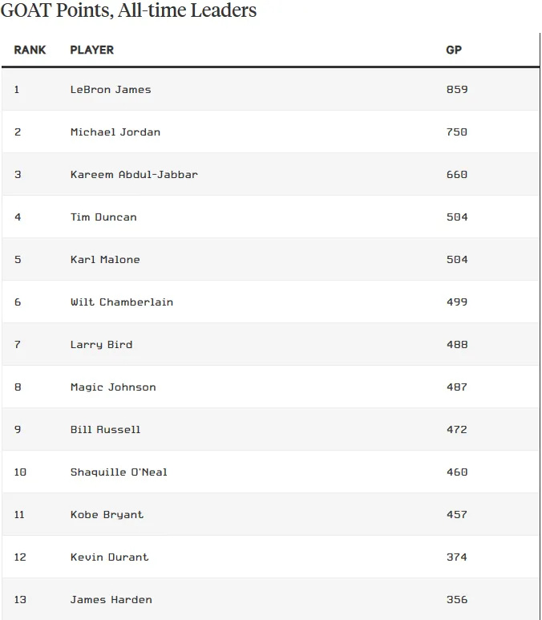Viewport: 542px width, 620px height.
Task: Select the Tim Duncan entry
Action: (103, 217)
